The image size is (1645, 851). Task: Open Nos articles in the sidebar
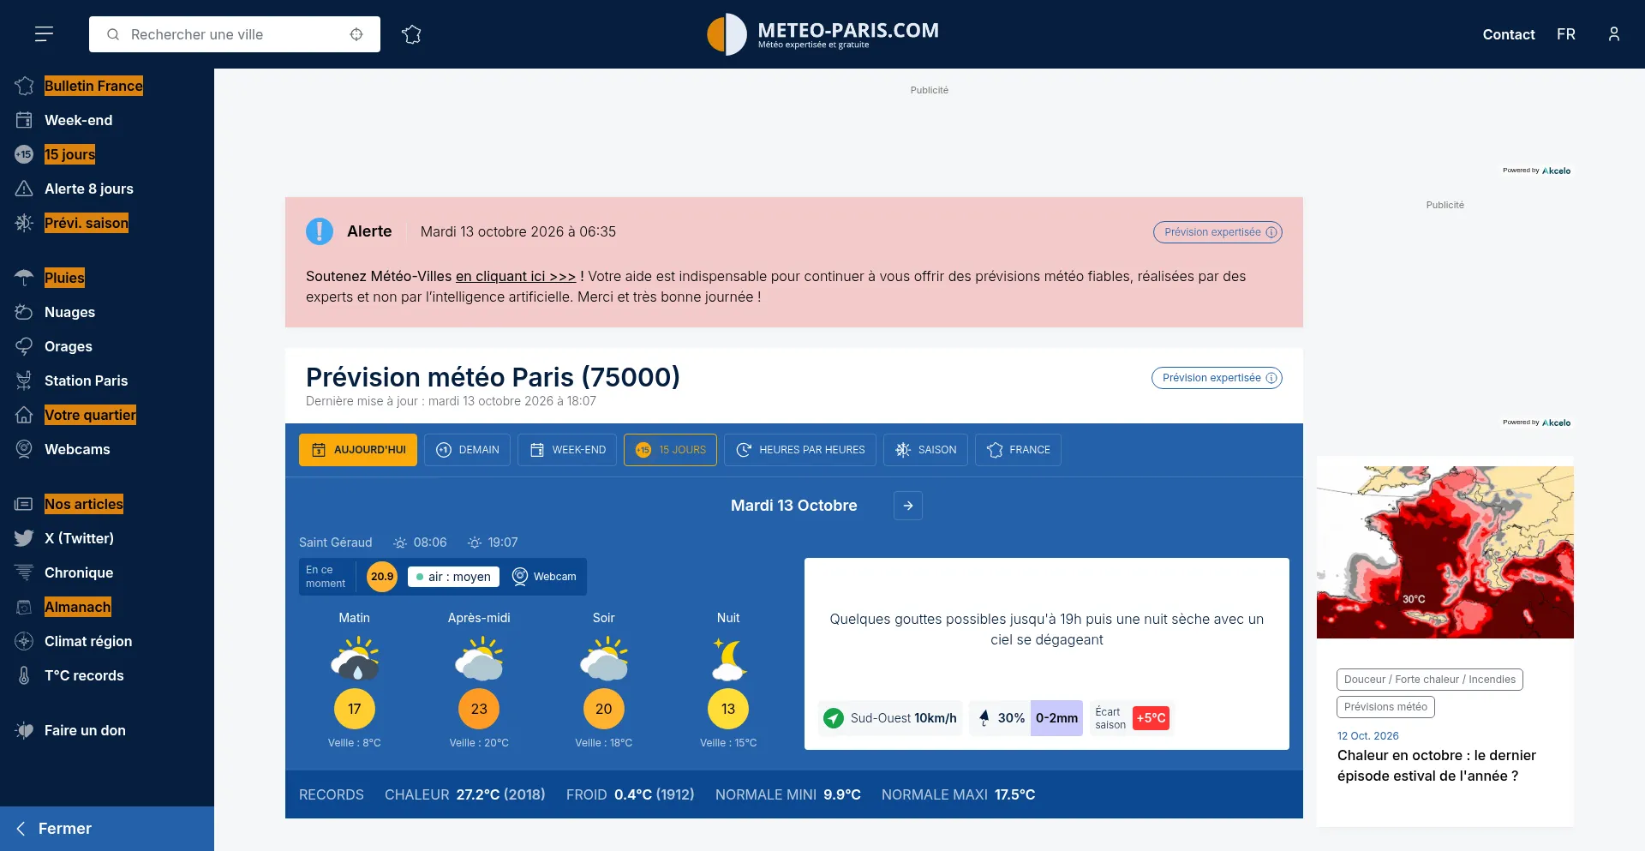84,504
